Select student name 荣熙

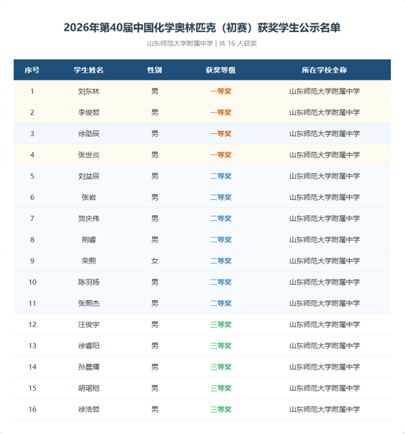[89, 261]
